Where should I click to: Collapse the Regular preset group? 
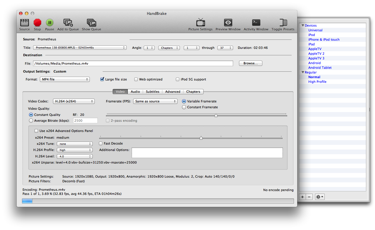pos(303,72)
